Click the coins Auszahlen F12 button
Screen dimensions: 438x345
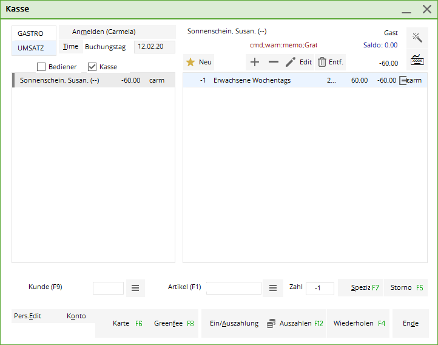pyautogui.click(x=295, y=323)
